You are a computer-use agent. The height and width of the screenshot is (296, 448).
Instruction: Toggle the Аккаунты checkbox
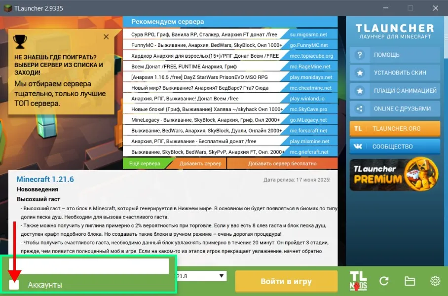[x=14, y=285]
